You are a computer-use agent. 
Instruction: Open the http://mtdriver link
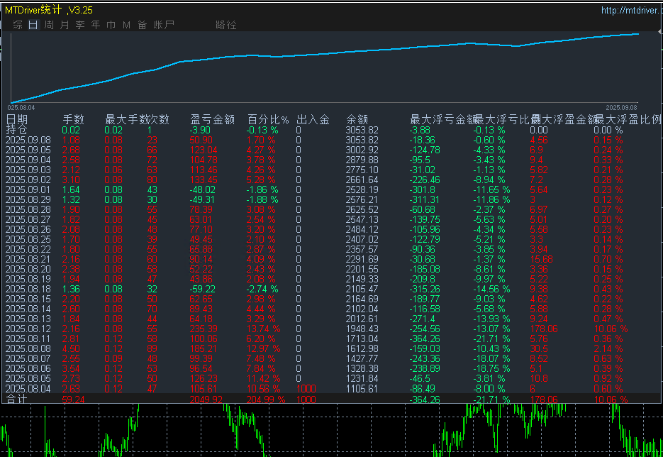pos(630,10)
